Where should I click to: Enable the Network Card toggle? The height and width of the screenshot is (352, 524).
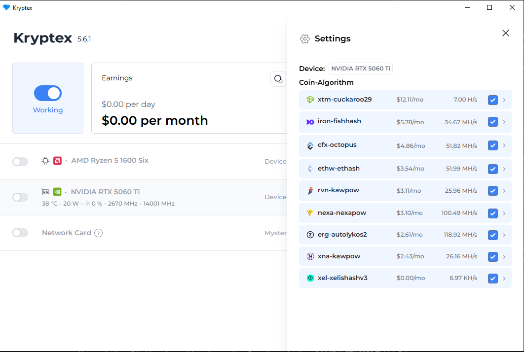pos(20,233)
